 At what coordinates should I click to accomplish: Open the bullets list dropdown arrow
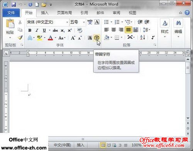click(x=111, y=22)
